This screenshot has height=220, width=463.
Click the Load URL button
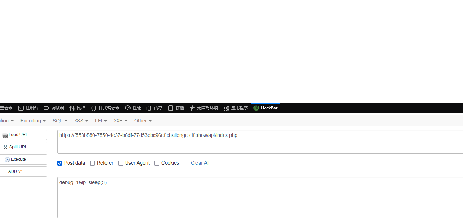(x=23, y=135)
